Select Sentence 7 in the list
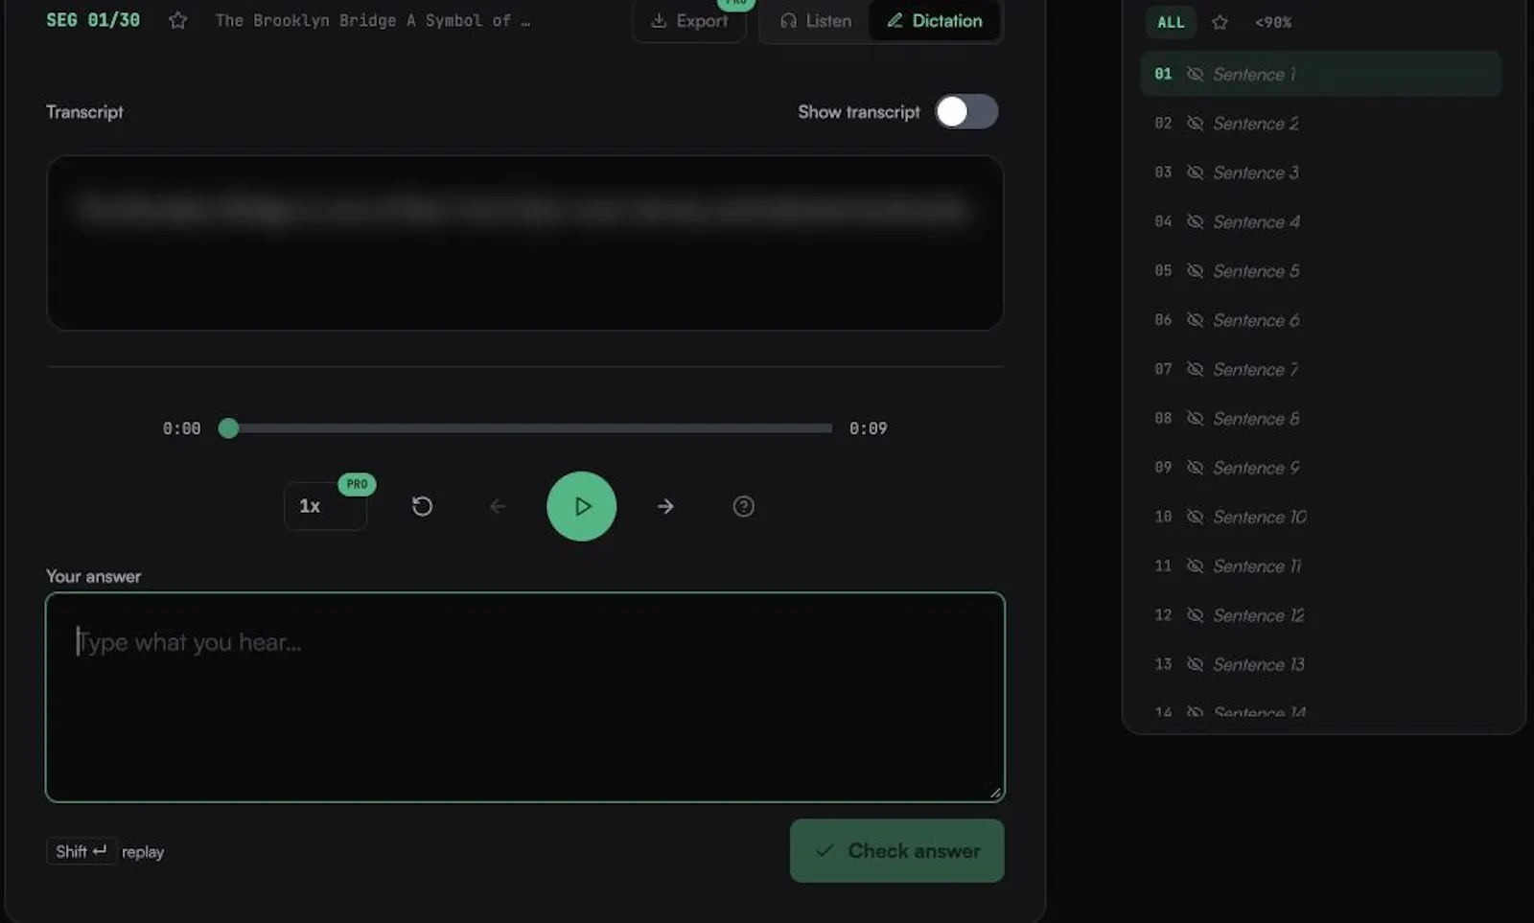The height and width of the screenshot is (923, 1534). click(x=1320, y=369)
